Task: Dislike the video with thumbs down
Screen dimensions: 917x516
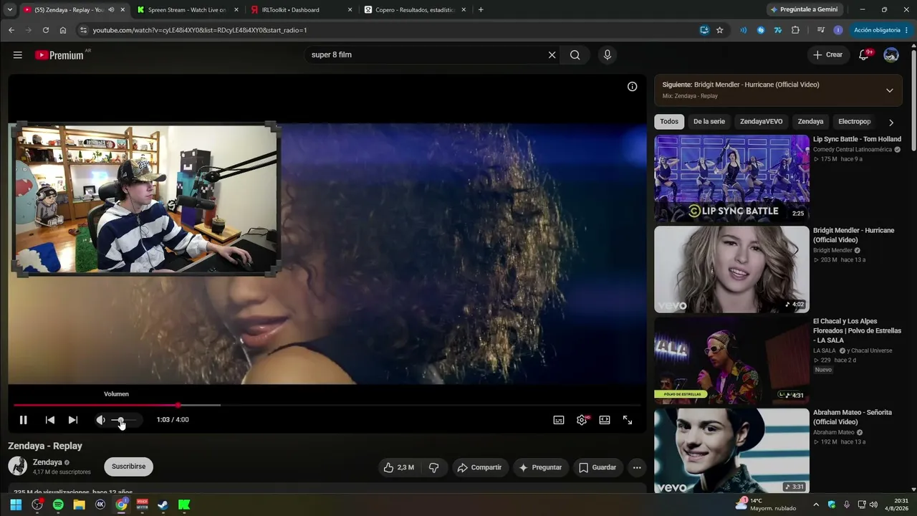Action: point(434,467)
